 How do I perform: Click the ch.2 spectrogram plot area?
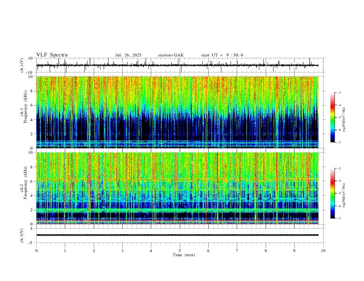pos(177,188)
